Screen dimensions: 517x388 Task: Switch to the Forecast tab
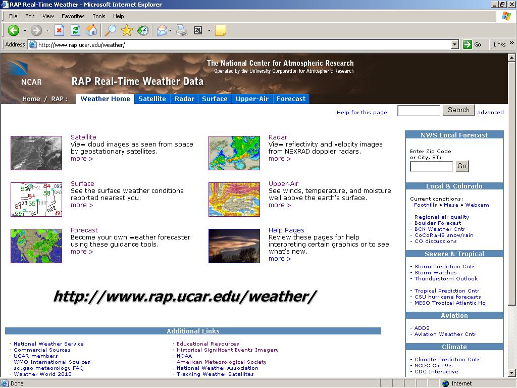291,99
